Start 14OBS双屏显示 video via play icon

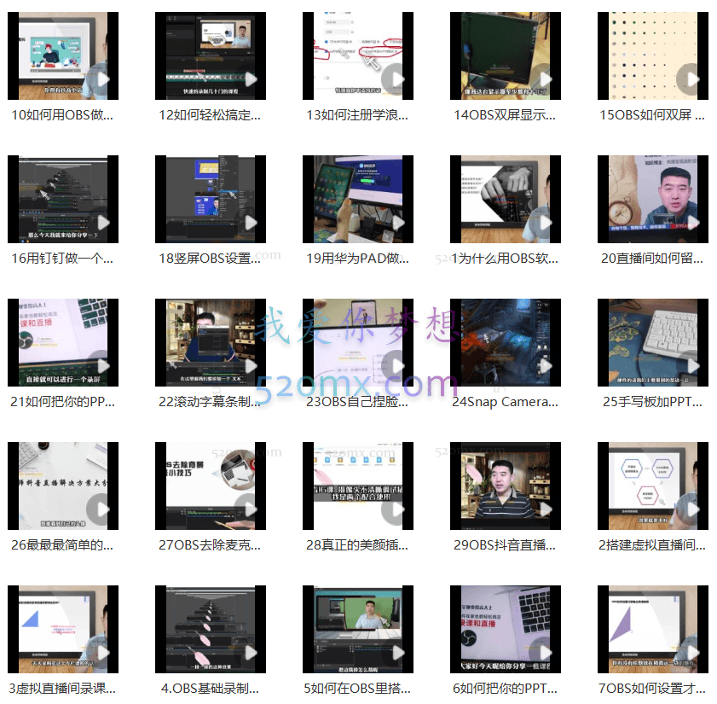(x=541, y=79)
